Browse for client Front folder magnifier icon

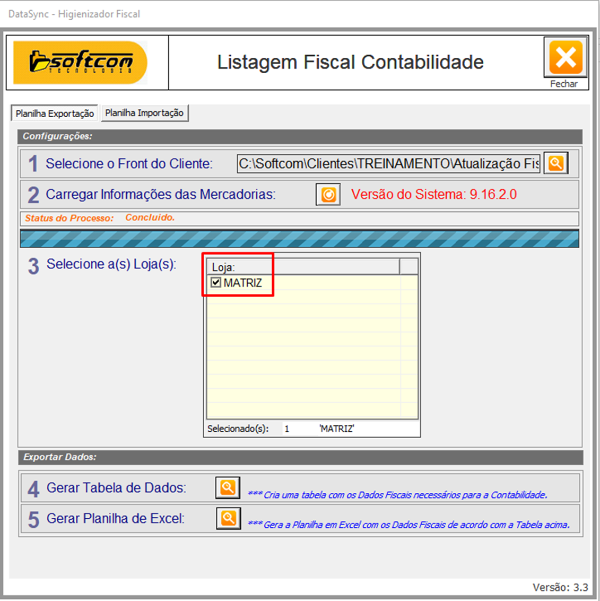point(555,163)
